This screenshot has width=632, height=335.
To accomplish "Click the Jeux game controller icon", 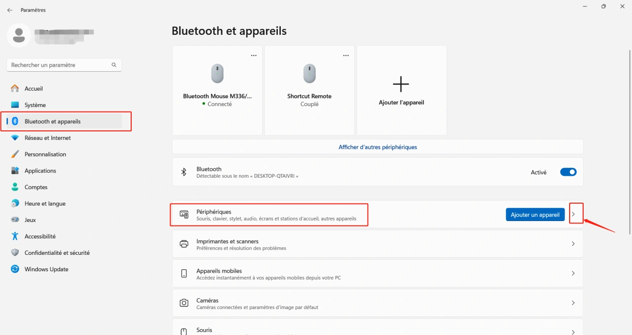I will 15,220.
